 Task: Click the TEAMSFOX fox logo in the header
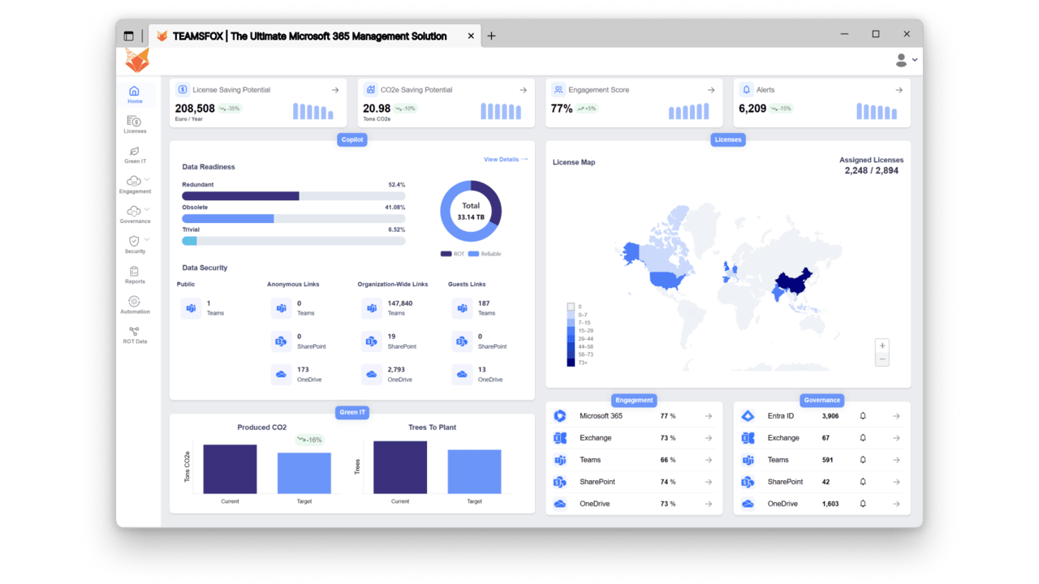(137, 60)
